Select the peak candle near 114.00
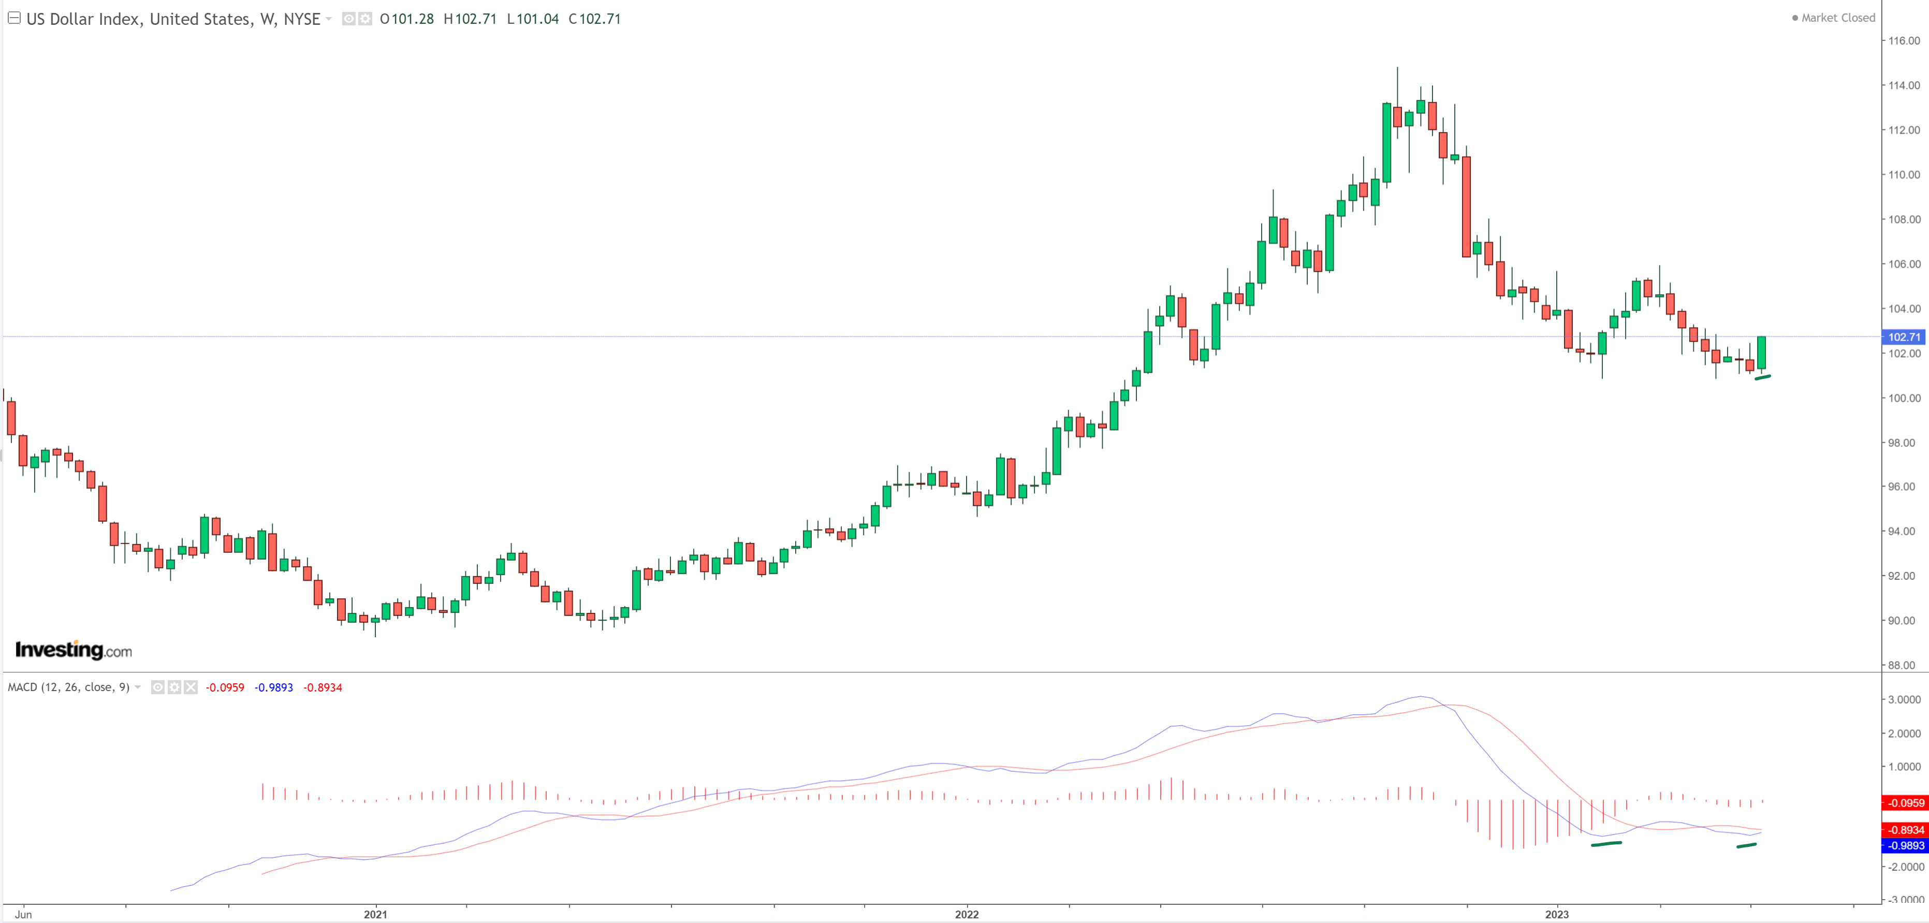 [x=1397, y=118]
